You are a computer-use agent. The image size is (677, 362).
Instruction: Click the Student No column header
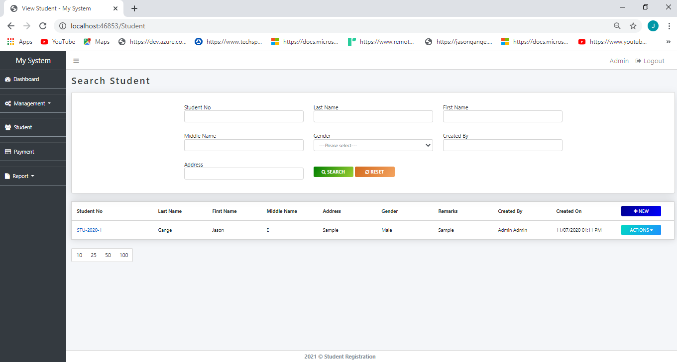[x=90, y=211]
